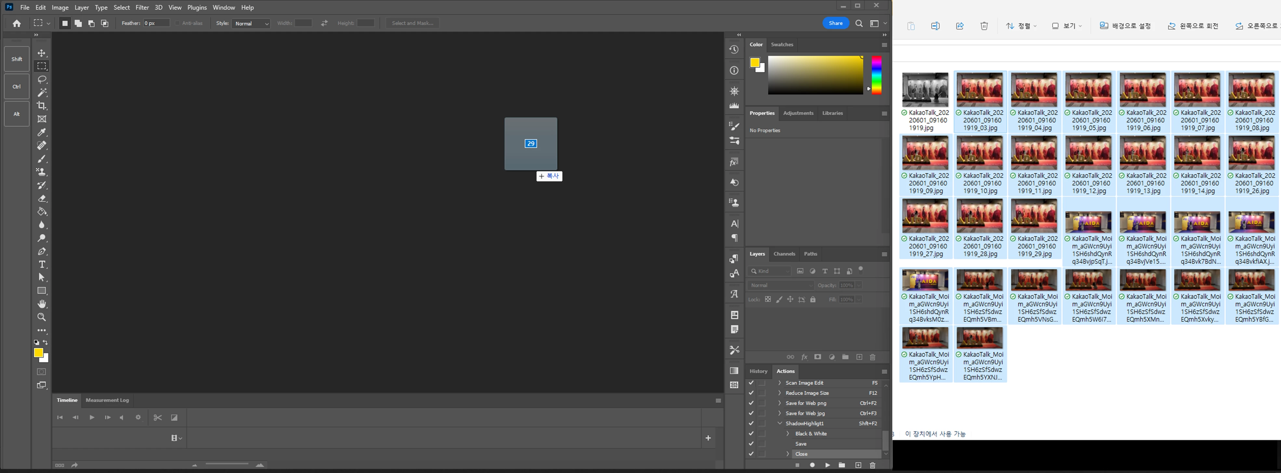Pick the Eyedropper tool

[42, 132]
